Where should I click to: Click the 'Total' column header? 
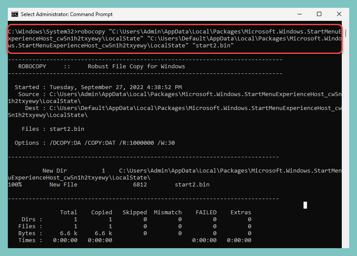(x=69, y=212)
